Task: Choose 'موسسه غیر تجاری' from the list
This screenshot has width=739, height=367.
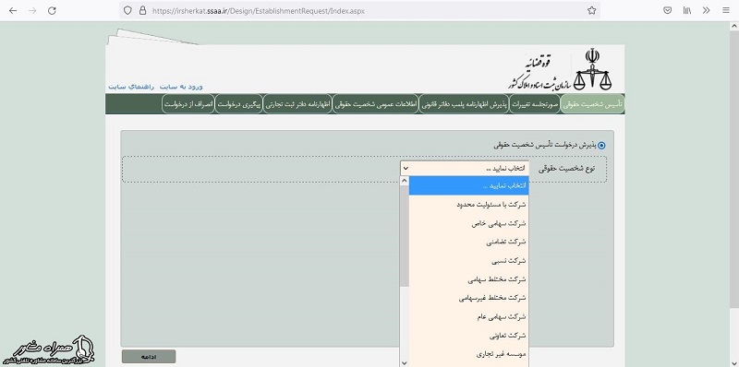Action: 468,354
